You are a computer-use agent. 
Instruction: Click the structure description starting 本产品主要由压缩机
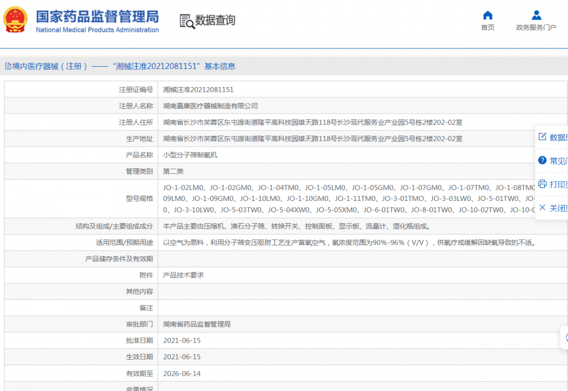pyautogui.click(x=297, y=226)
